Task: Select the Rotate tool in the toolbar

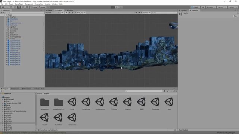Action: tap(11, 7)
